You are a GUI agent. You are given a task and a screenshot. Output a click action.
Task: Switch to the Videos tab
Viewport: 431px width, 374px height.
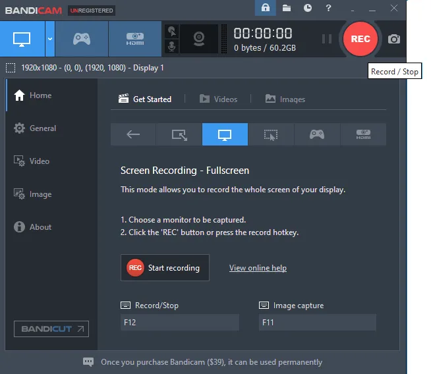[218, 99]
